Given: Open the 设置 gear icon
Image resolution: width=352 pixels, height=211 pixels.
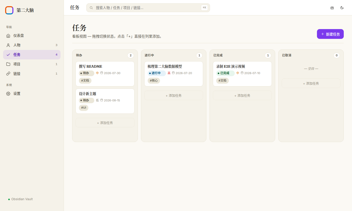Looking at the screenshot, I should pos(8,94).
